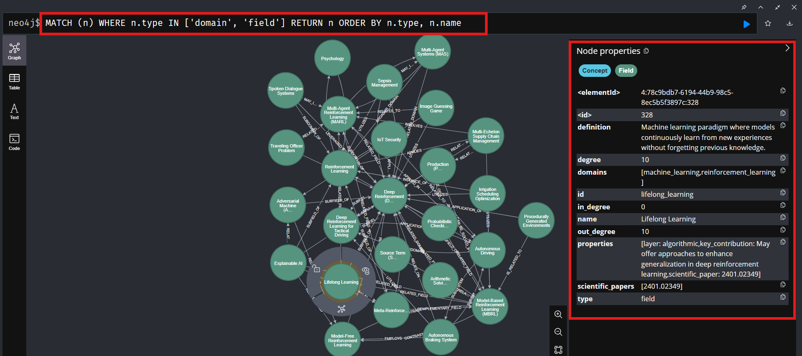The height and width of the screenshot is (356, 802).
Task: Select the Procedurally Generated Environments node
Action: tap(536, 221)
